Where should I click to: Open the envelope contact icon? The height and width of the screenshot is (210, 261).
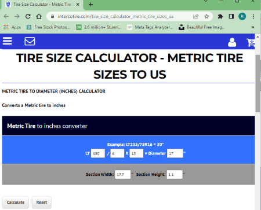[30, 41]
